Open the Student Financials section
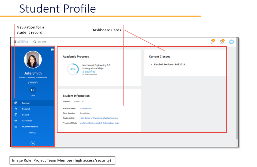Viewport: 257px width, 167px height. (x=30, y=127)
